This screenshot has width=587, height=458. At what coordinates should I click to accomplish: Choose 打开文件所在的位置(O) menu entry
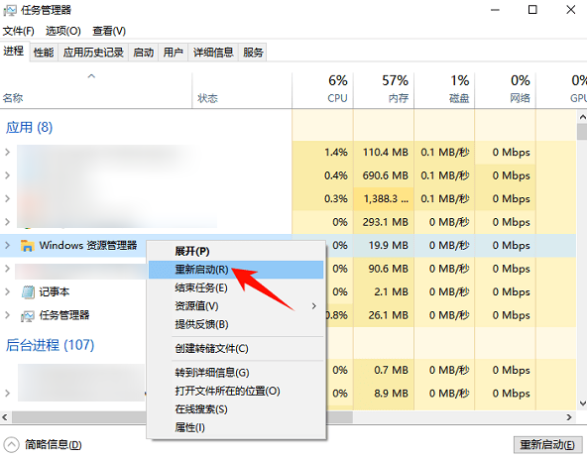[x=236, y=391]
